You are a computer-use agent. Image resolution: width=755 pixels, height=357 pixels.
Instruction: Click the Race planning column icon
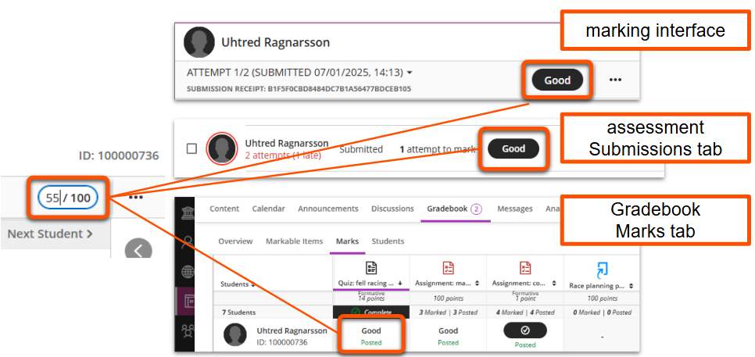click(601, 270)
